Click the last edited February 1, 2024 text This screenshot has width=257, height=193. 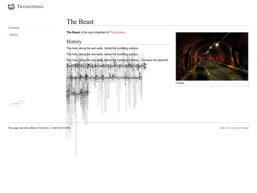click(39, 128)
